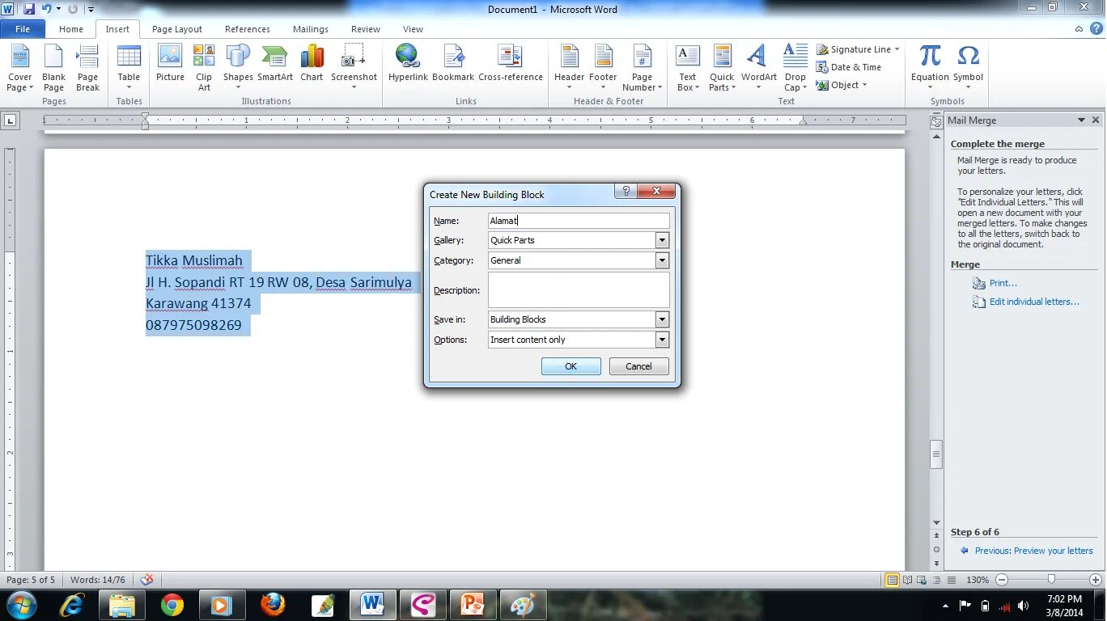Open Mail Merge pane options arrow
Image resolution: width=1107 pixels, height=621 pixels.
(x=1081, y=120)
